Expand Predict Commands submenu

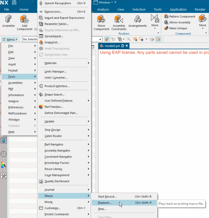pyautogui.click(x=64, y=214)
